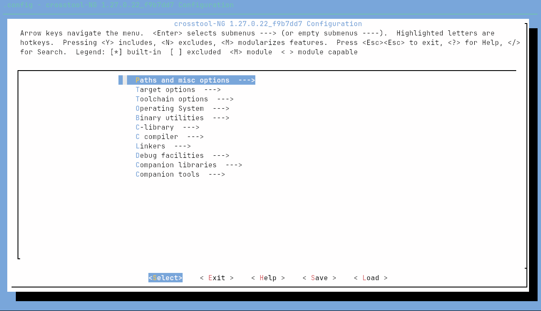
Task: Click the .config terminal title text
Action: coord(118,5)
